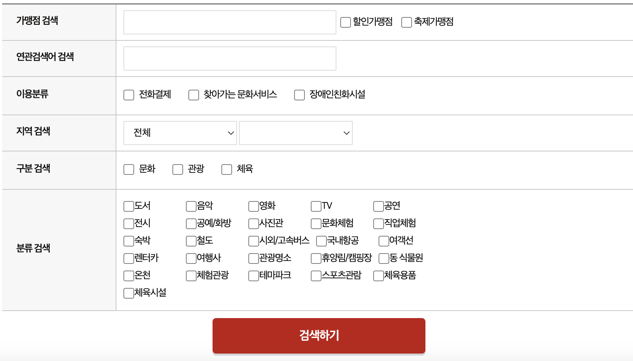The height and width of the screenshot is (361, 633).
Task: Check 휴양림/캠핑장 in 분류 검색
Action: coord(315,258)
